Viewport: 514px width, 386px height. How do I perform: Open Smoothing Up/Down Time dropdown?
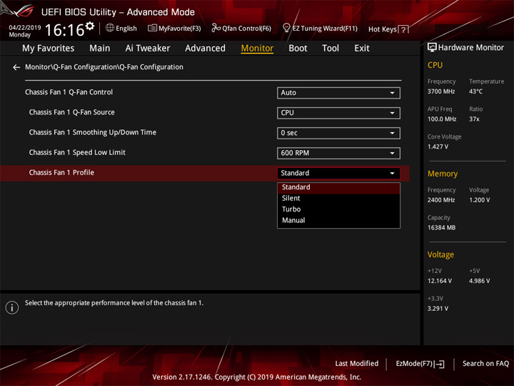tap(338, 133)
